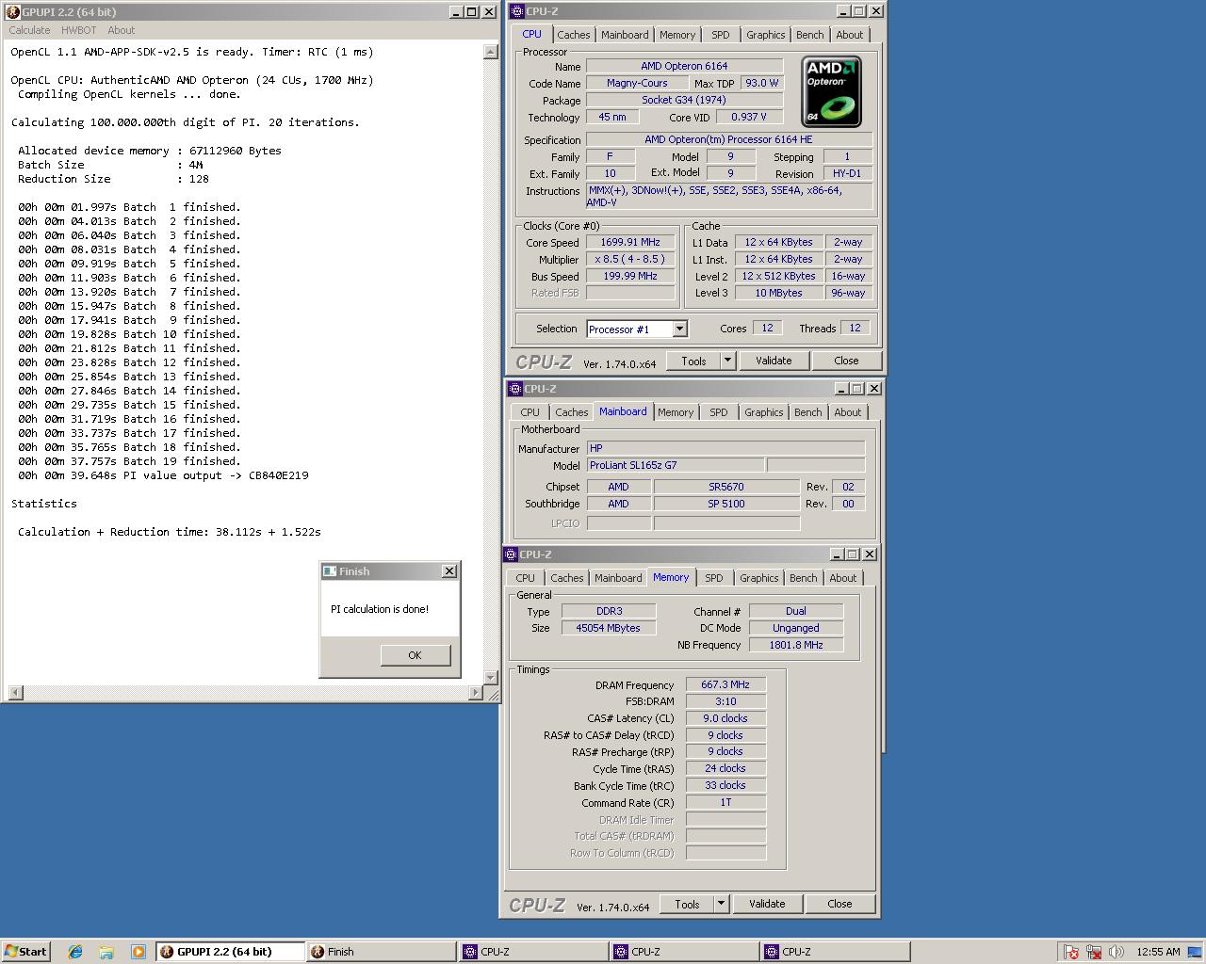Open the Caches tab in the top CPU-Z window
1206x964 pixels.
pyautogui.click(x=573, y=35)
